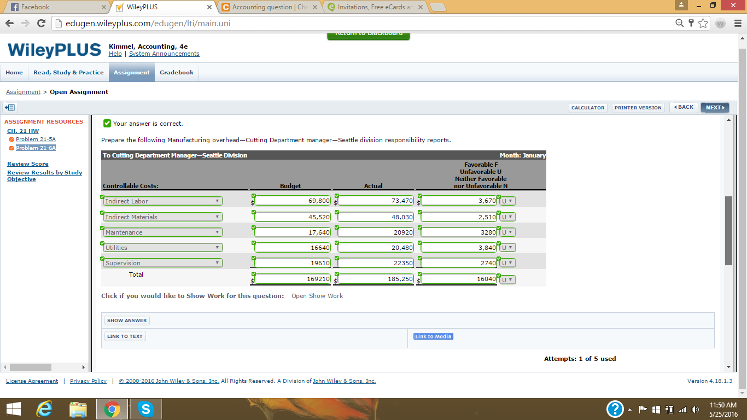This screenshot has width=747, height=420.
Task: Open the Maintenance cost dropdown
Action: [163, 232]
